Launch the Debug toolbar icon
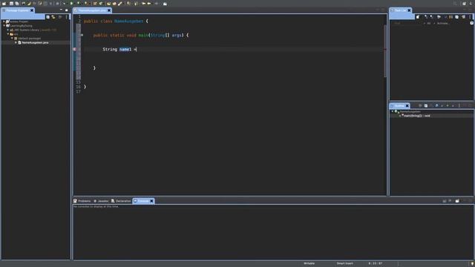This screenshot has height=267, width=475. (x=65, y=4)
